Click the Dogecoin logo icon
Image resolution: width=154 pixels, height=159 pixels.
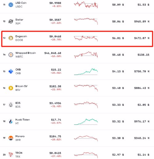click(x=11, y=38)
